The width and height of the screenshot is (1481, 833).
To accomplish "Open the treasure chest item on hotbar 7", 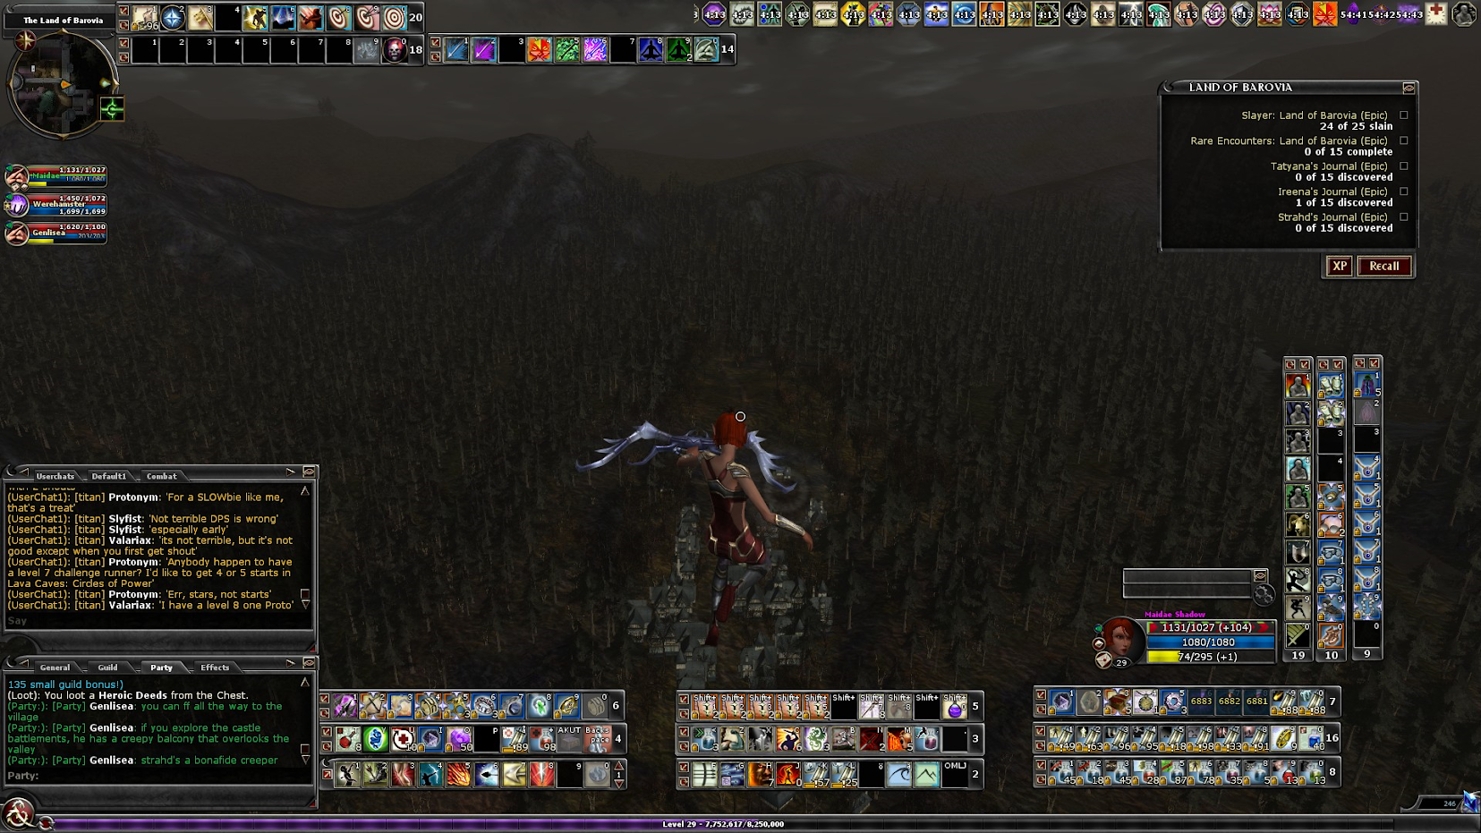I will (x=1117, y=702).
